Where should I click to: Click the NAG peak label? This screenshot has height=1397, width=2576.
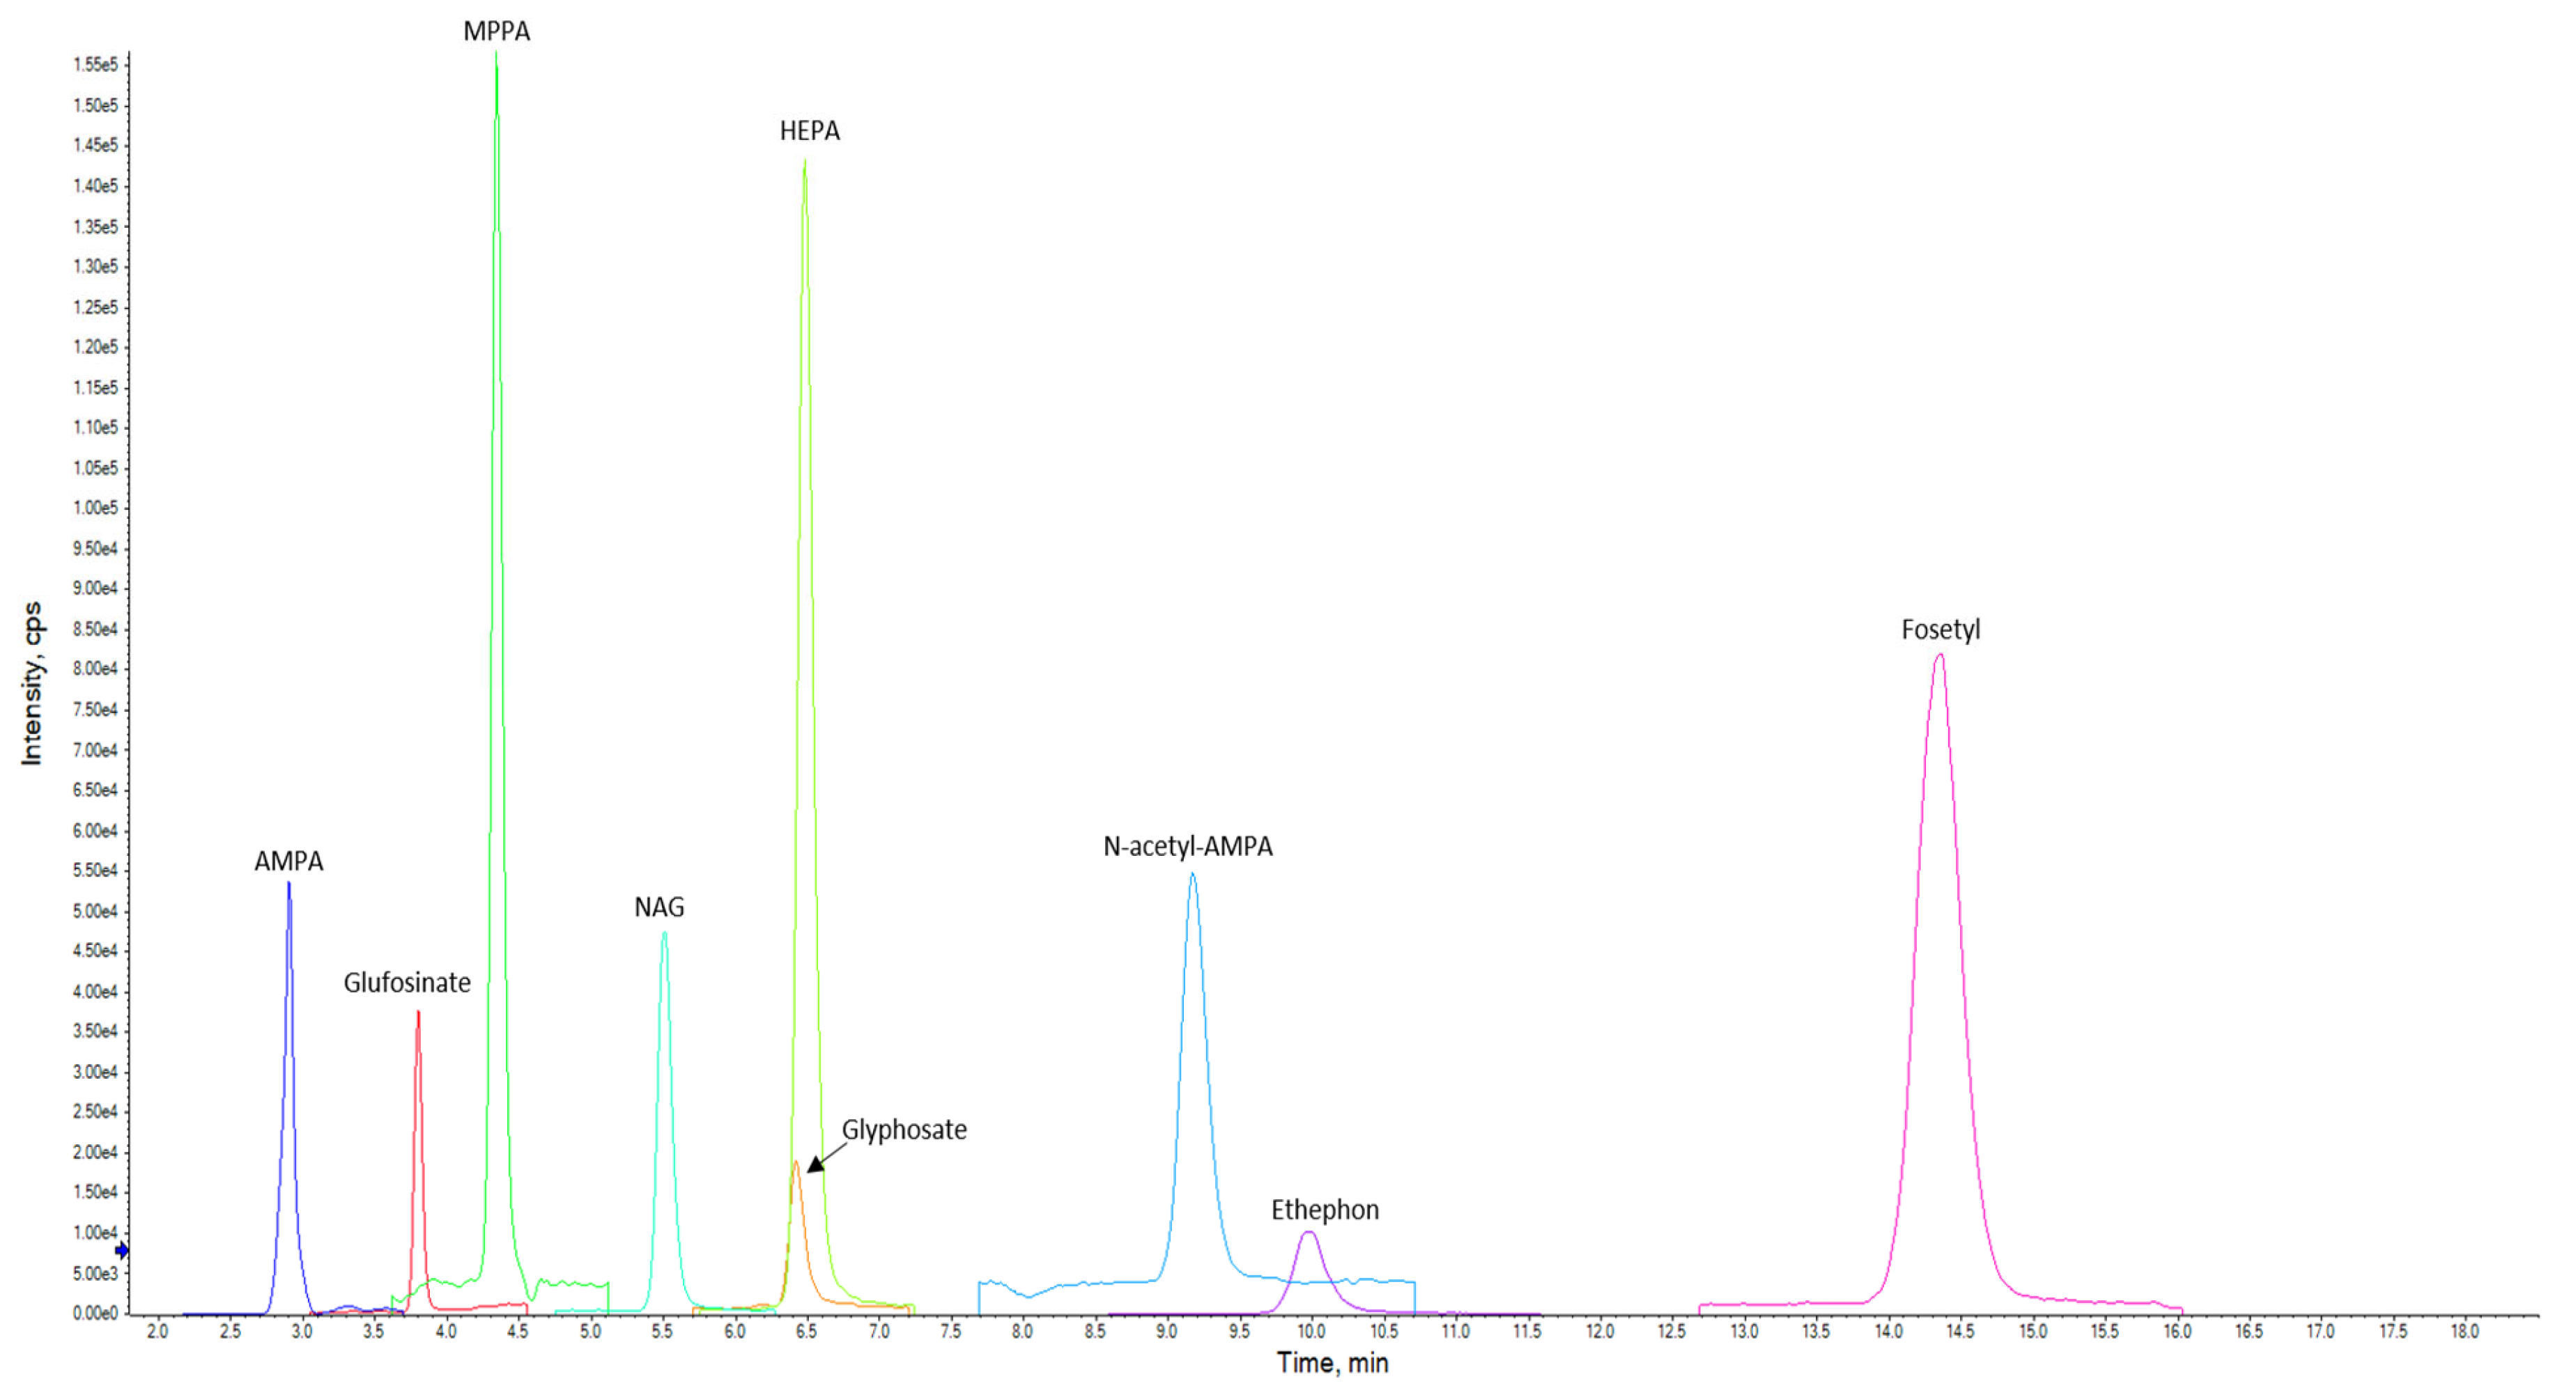pos(659,907)
